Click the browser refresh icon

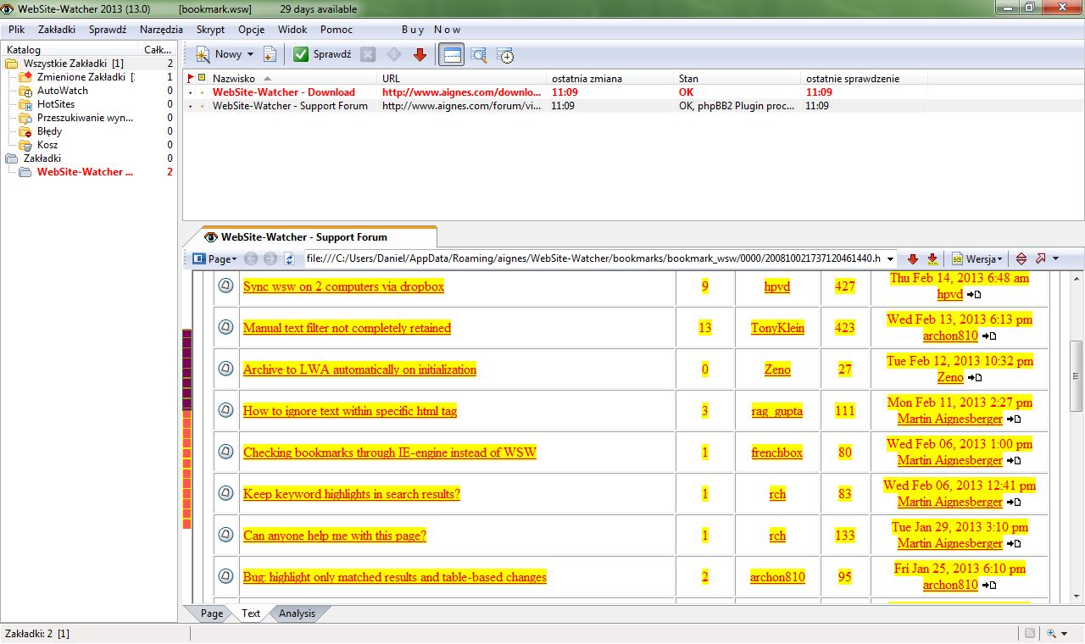[x=289, y=258]
